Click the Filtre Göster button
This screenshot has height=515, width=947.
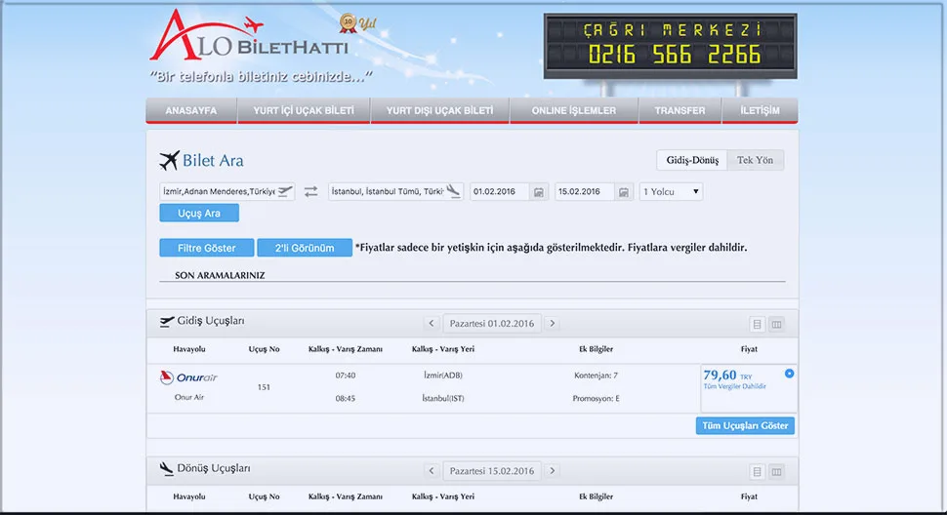(x=207, y=248)
